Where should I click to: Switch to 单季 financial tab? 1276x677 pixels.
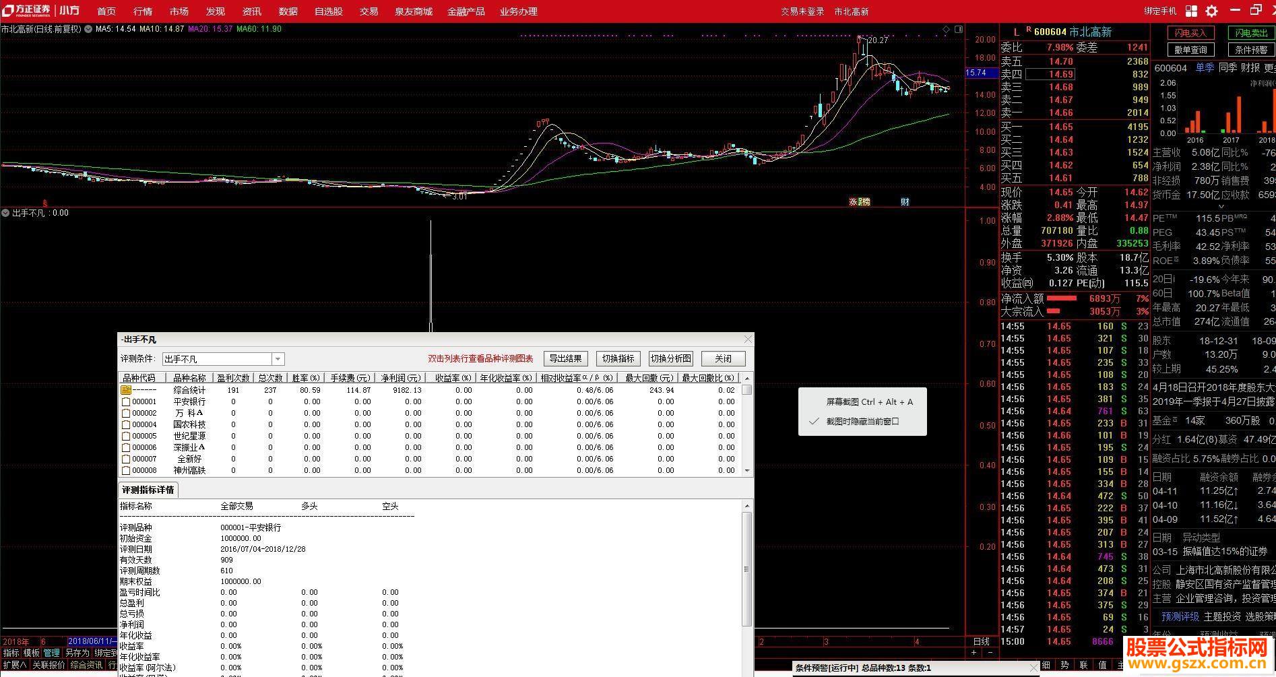(x=1205, y=68)
